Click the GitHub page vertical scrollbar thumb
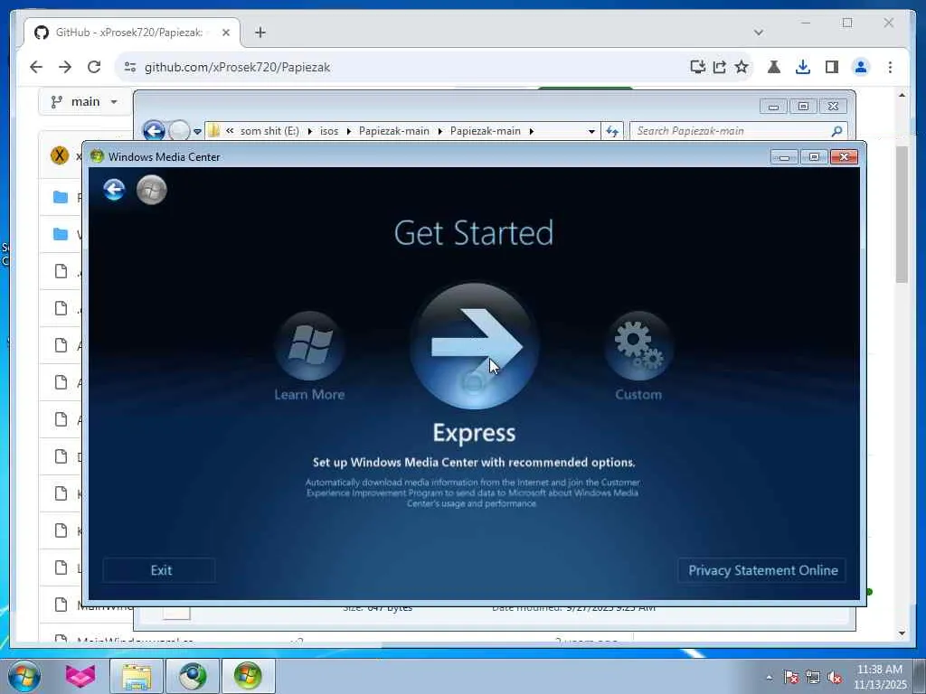Viewport: 926px width, 694px height. (x=902, y=213)
